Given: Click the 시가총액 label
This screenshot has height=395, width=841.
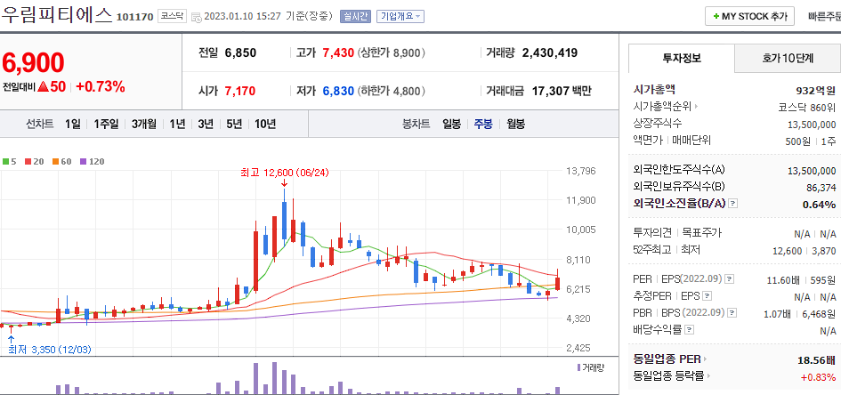Looking at the screenshot, I should 654,90.
